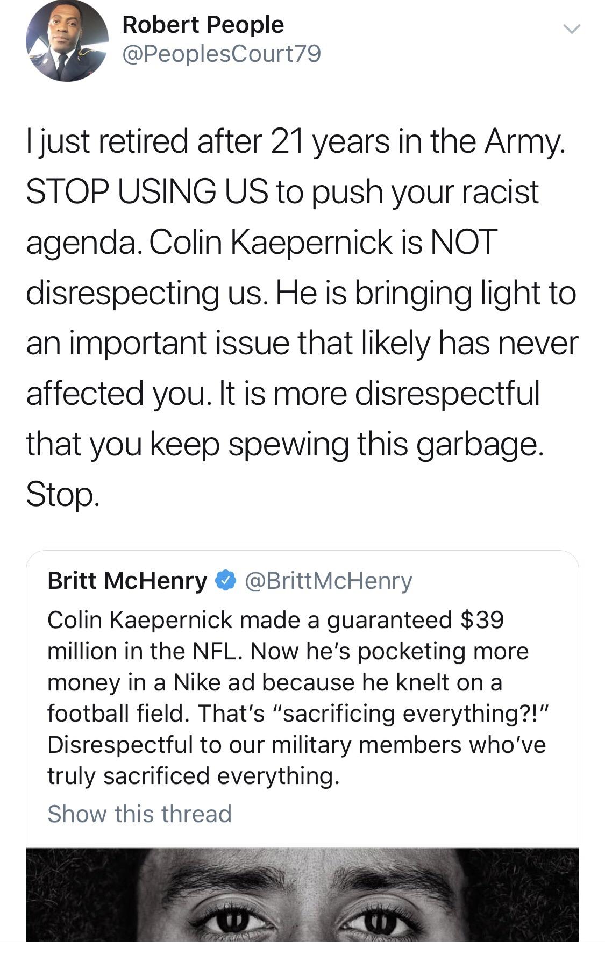This screenshot has width=605, height=955.
Task: Click the '$39' amount in quoted tweet
Action: (x=482, y=619)
